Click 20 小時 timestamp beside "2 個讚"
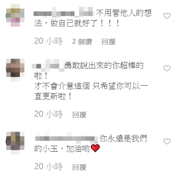The height and width of the screenshot is (178, 181). (x=49, y=41)
